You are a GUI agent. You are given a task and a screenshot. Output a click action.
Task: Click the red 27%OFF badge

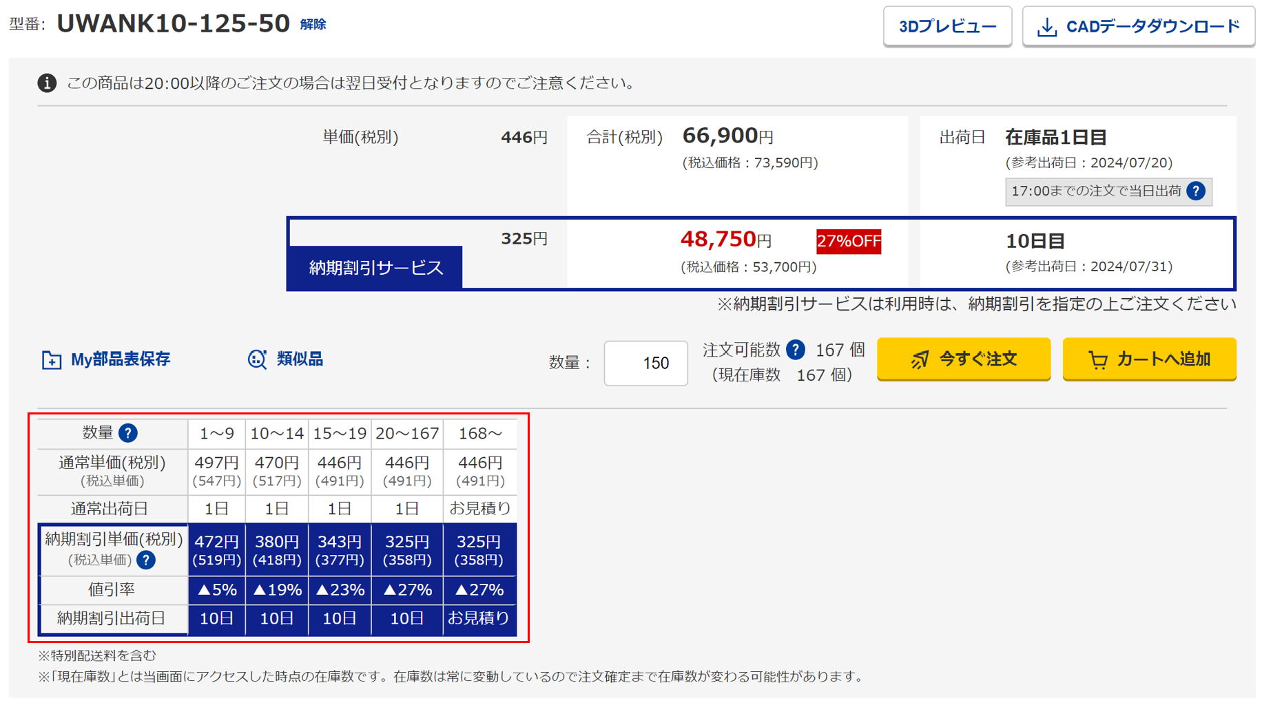(x=849, y=241)
